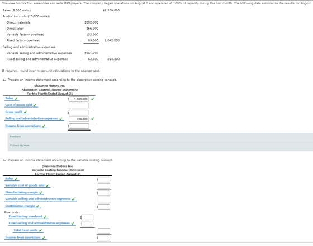
Task: Click the Fixed factory overhead amount field
Action: [87, 217]
